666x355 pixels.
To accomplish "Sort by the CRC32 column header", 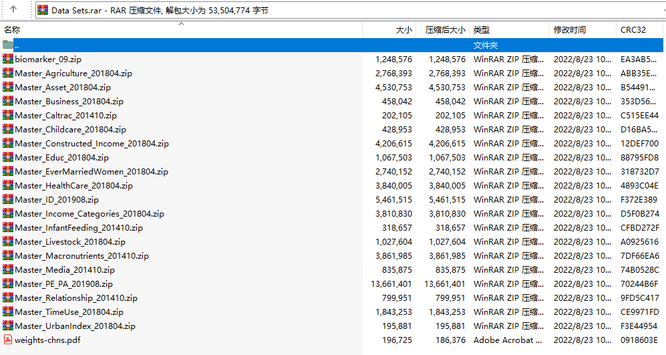I will [639, 30].
